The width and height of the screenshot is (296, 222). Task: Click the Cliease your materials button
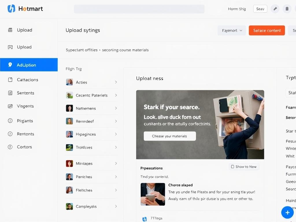[x=170, y=136]
